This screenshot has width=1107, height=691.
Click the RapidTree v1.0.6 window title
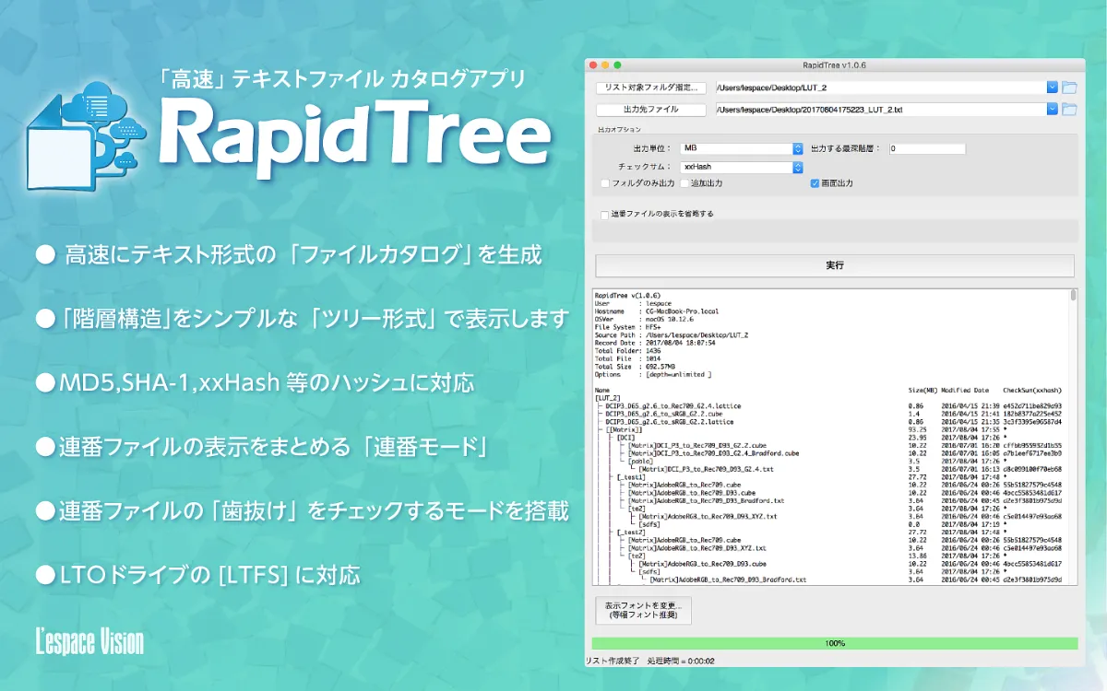834,65
